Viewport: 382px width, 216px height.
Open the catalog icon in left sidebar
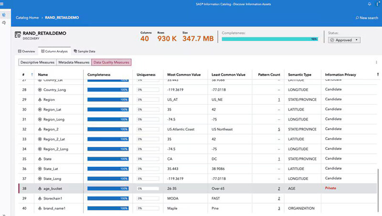coord(4,15)
